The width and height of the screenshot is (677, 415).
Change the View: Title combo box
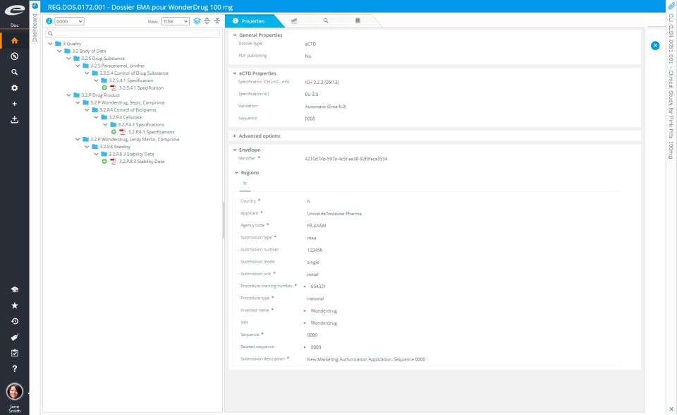(x=175, y=21)
